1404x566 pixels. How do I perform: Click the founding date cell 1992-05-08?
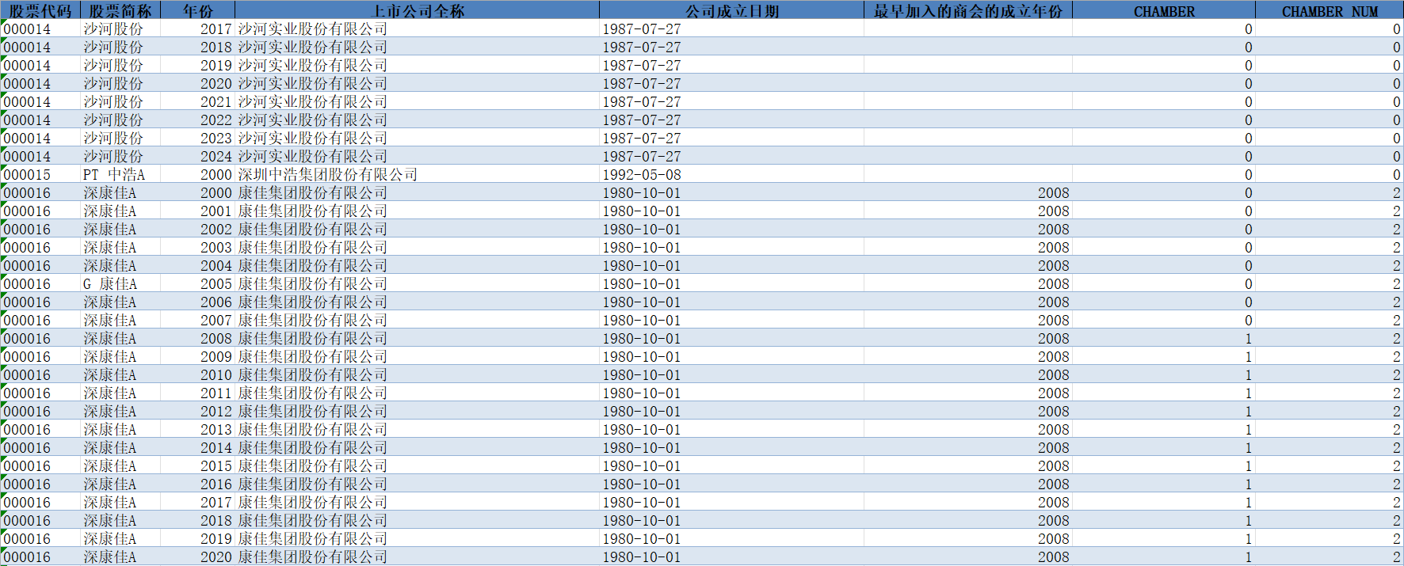click(642, 175)
